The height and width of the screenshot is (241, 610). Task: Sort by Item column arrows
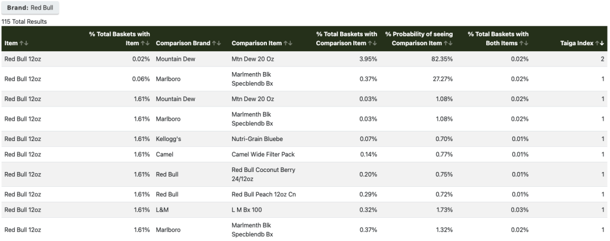point(24,43)
